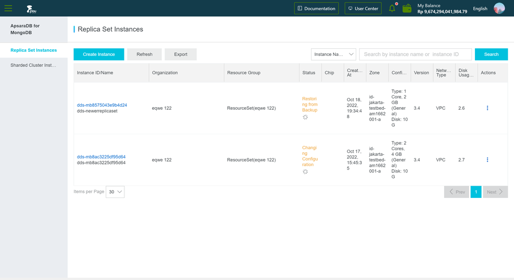
Task: Focus the instance name search field
Action: click(x=415, y=54)
